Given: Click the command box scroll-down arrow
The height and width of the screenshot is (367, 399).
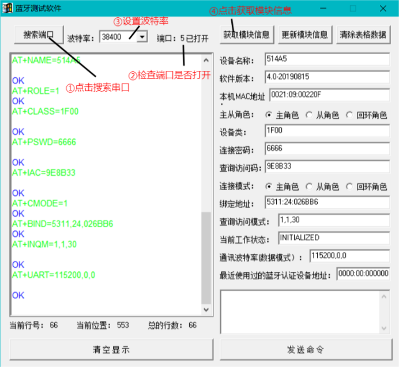Looking at the screenshot, I should tap(384, 328).
